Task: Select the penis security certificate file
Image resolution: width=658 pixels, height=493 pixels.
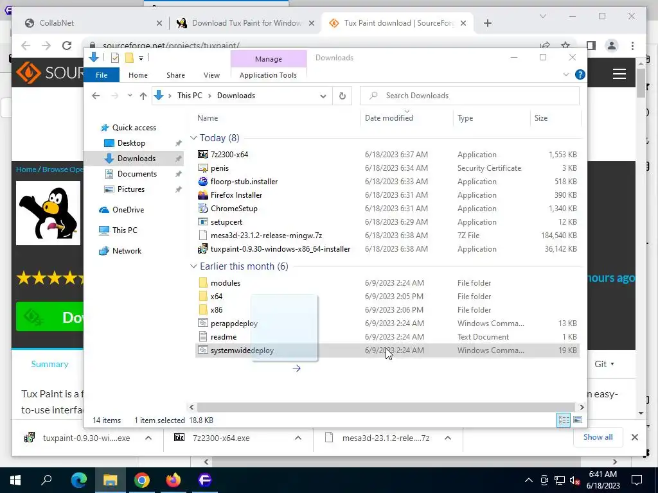Action: coord(220,168)
